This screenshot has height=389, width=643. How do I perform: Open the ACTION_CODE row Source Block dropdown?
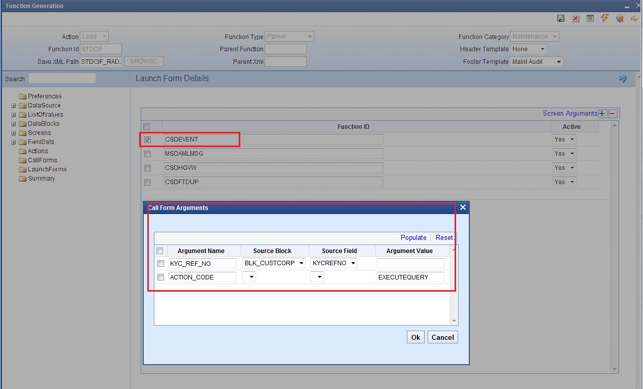249,277
